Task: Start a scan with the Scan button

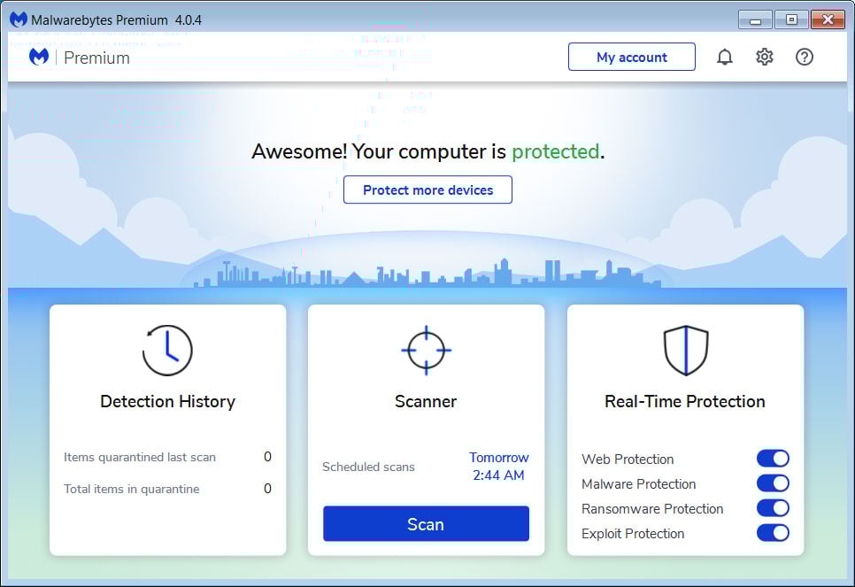Action: (426, 523)
